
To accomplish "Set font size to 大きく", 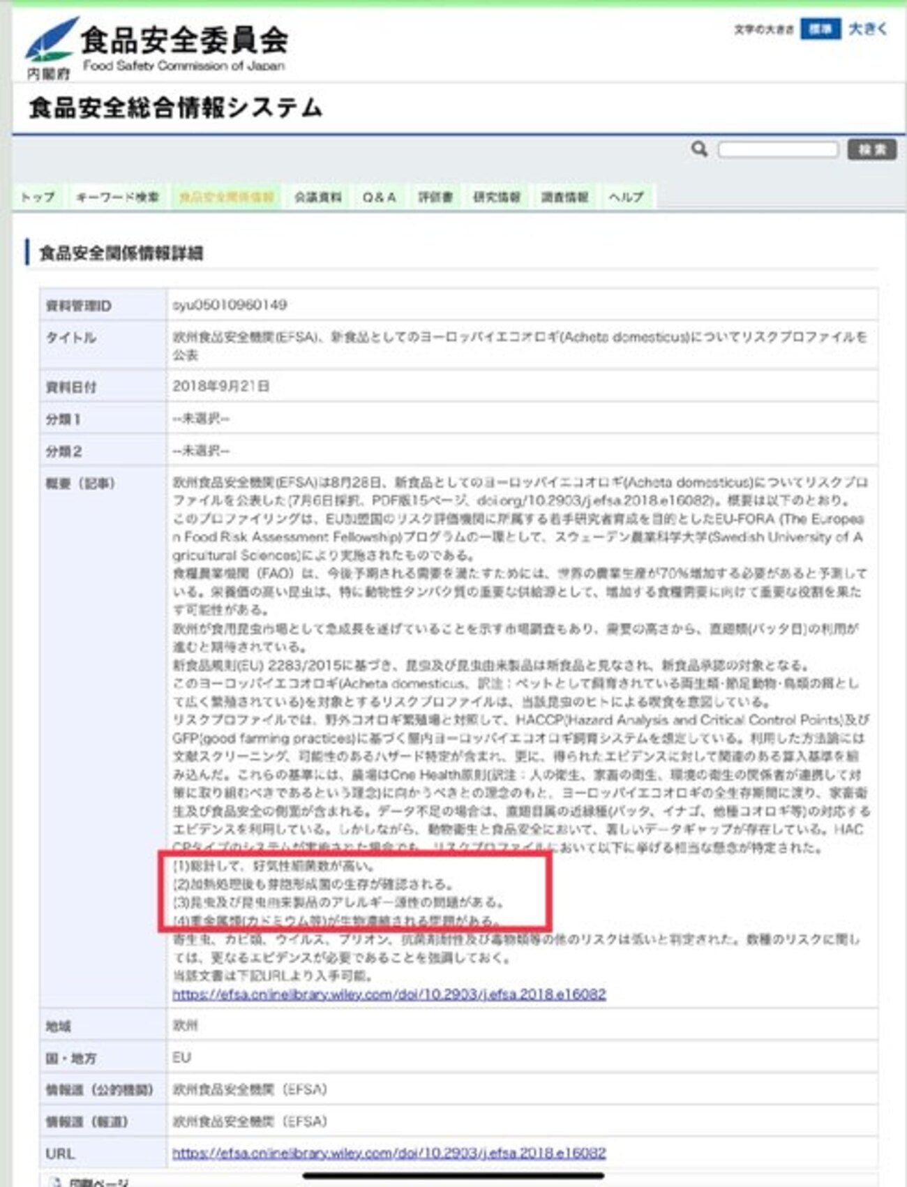I will (x=867, y=29).
